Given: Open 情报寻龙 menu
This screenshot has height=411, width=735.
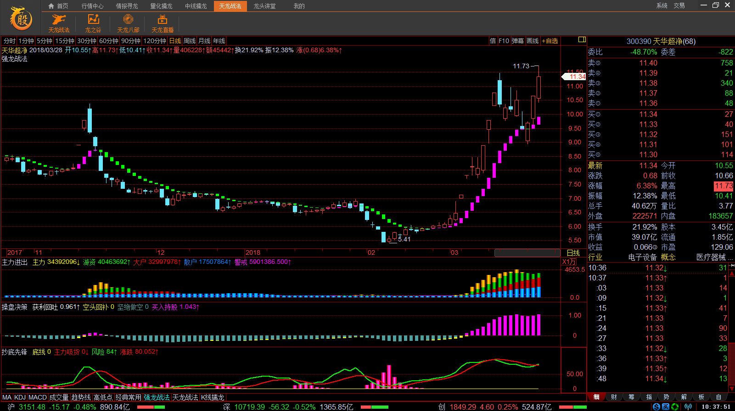Looking at the screenshot, I should 127,6.
